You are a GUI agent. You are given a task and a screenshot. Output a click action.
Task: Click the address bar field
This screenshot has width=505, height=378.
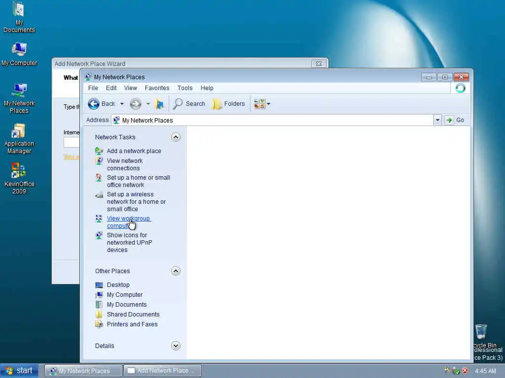pos(272,120)
